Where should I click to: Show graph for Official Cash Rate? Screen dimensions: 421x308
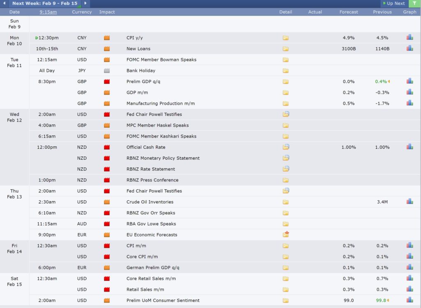[410, 147]
